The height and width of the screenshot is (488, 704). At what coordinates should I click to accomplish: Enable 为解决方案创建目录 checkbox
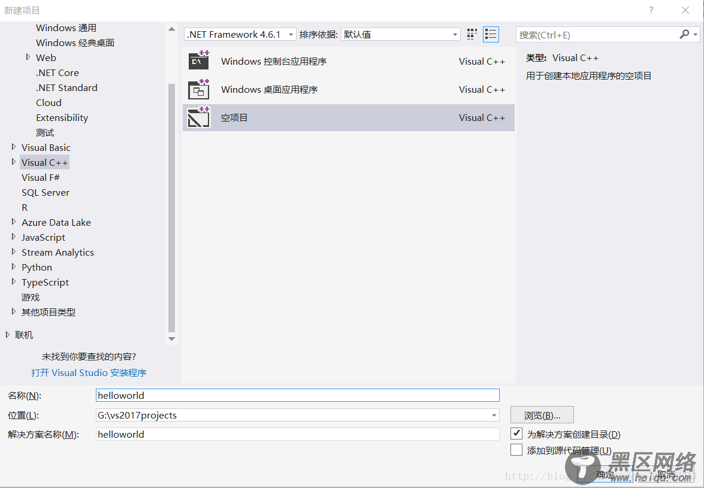pyautogui.click(x=516, y=434)
